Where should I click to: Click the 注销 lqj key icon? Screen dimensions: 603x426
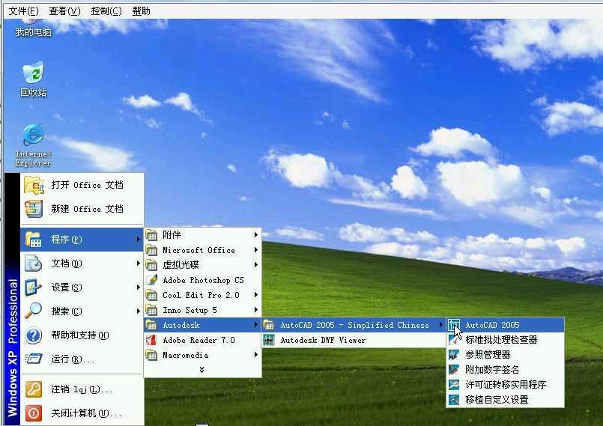34,389
